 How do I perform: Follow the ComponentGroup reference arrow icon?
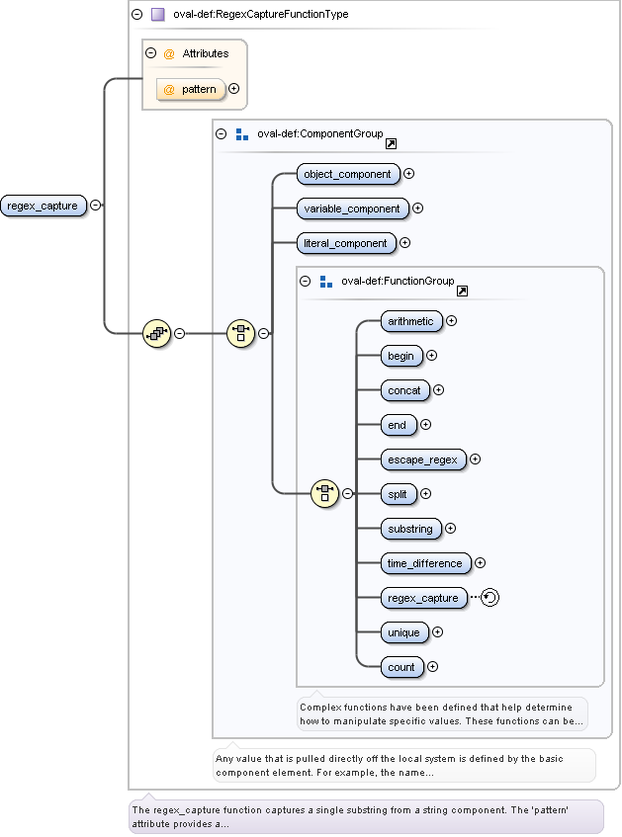tap(391, 144)
